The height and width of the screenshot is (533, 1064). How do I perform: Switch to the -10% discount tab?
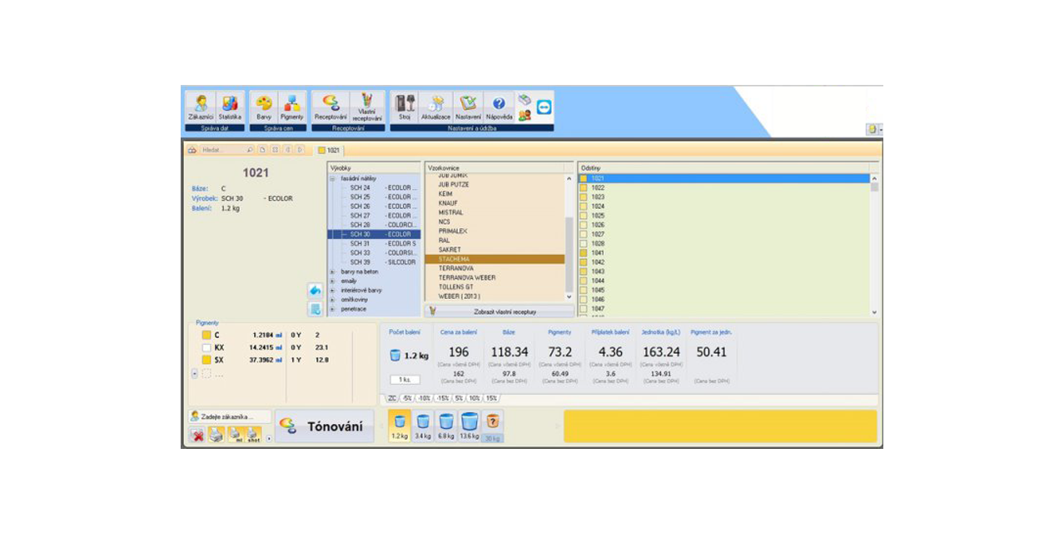(x=424, y=398)
